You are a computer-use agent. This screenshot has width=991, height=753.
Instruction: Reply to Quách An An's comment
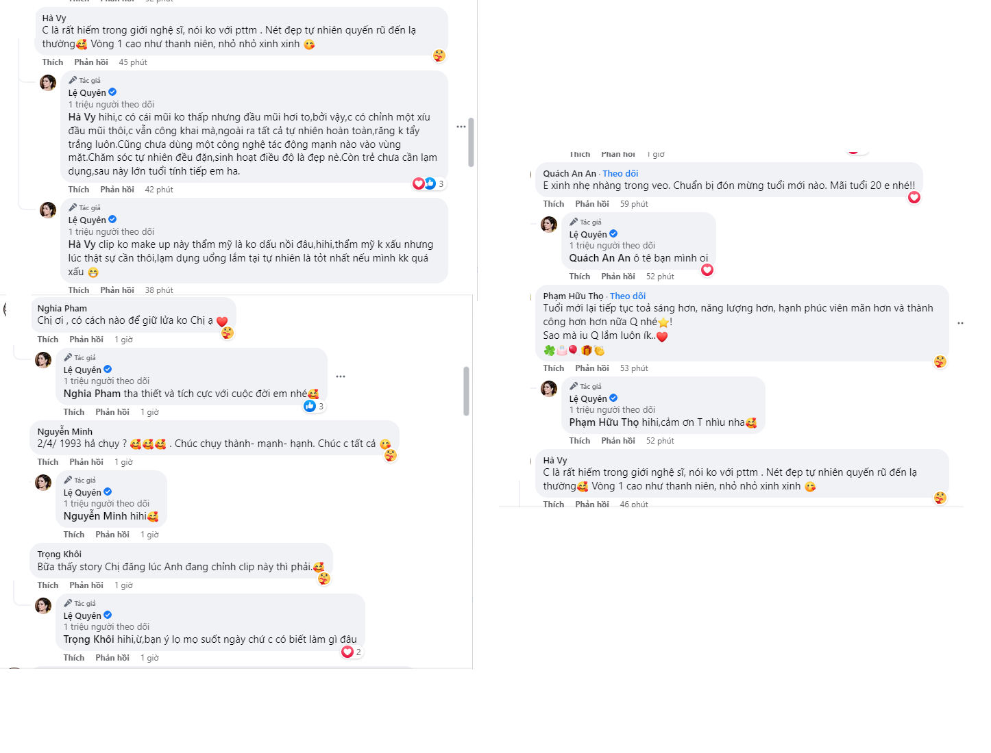pos(592,204)
